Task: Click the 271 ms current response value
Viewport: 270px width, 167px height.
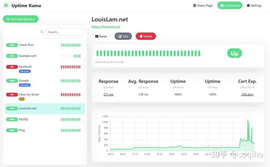Action: [x=109, y=95]
